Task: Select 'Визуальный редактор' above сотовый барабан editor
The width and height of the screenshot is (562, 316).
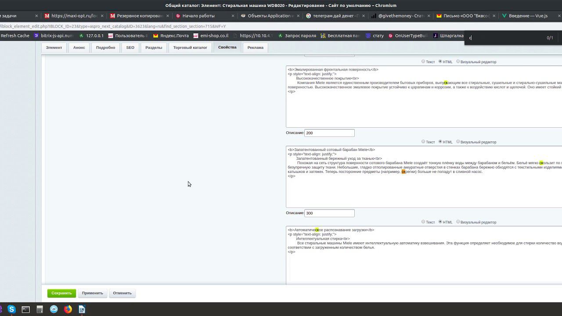Action: click(458, 141)
